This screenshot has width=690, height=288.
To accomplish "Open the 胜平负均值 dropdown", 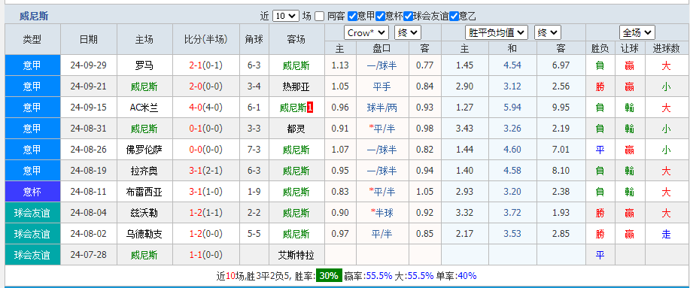I will tap(497, 32).
